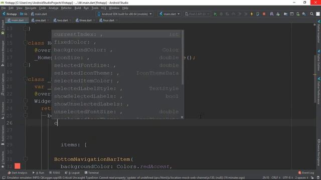
Task: Open the Terminal tool window
Action: [x=91, y=172]
